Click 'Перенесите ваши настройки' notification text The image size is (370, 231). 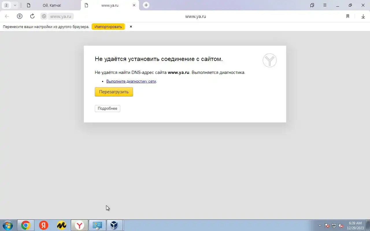pos(46,27)
